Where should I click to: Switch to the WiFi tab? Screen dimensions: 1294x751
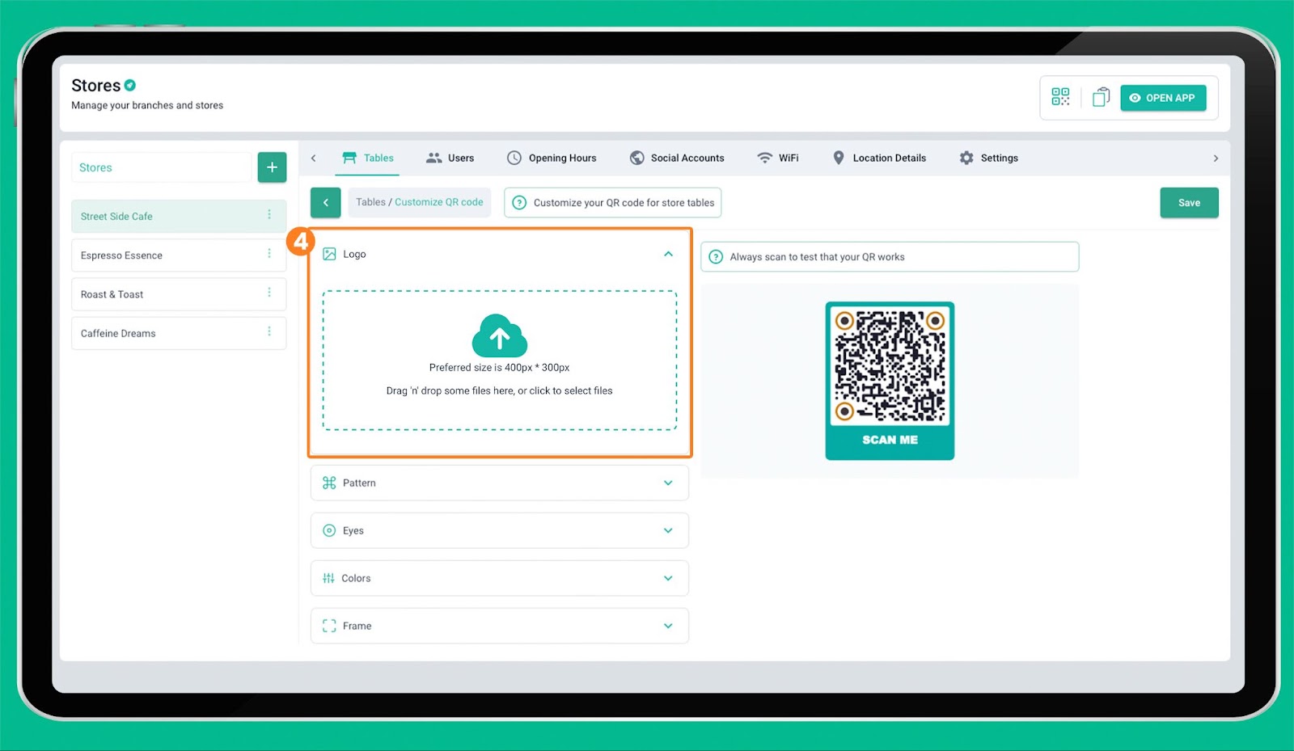pyautogui.click(x=777, y=158)
